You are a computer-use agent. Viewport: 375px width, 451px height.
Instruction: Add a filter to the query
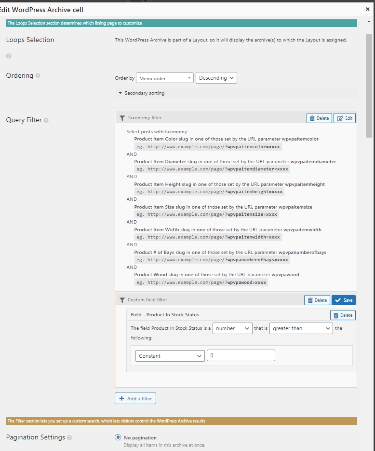coord(135,398)
